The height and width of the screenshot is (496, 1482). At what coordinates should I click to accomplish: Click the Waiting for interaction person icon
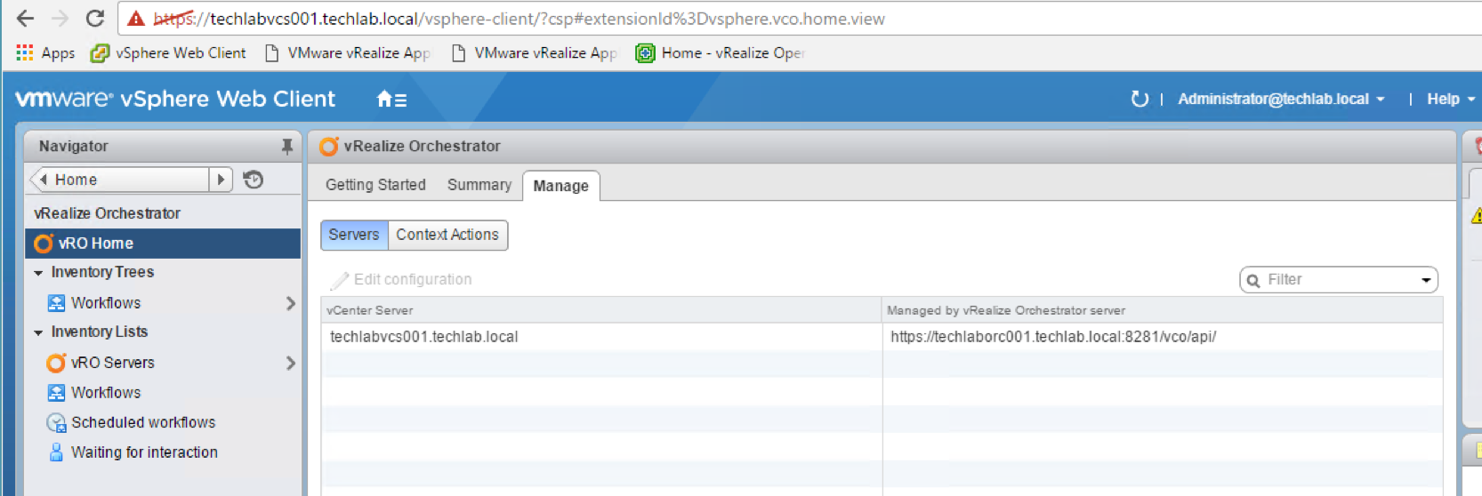(x=56, y=452)
